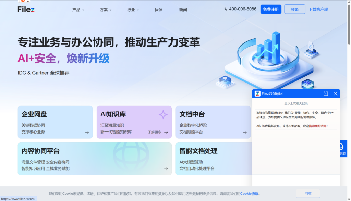Click the Filez Z icon in chat header
Viewport: 351px width, 201px height.
257,93
